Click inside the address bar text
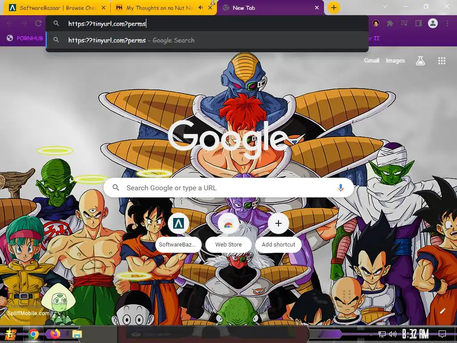This screenshot has width=457, height=343. click(x=107, y=24)
